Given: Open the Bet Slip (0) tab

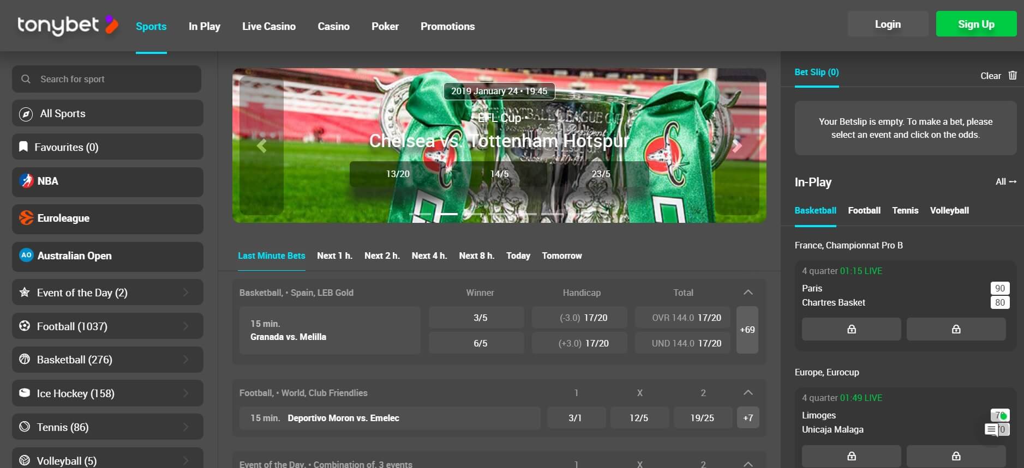Looking at the screenshot, I should (x=817, y=72).
